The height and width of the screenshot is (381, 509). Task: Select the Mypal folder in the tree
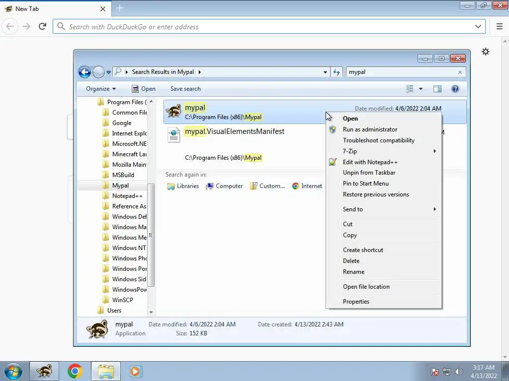point(115,186)
